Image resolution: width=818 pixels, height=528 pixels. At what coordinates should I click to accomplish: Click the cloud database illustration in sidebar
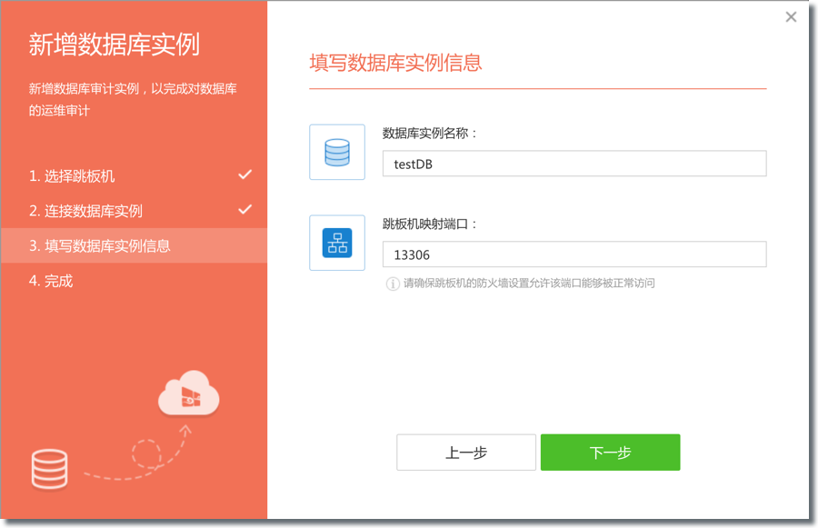click(x=188, y=394)
